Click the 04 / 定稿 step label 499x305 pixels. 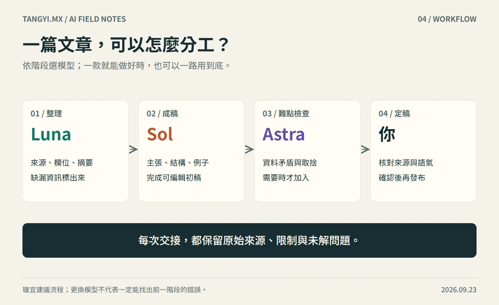(x=394, y=114)
